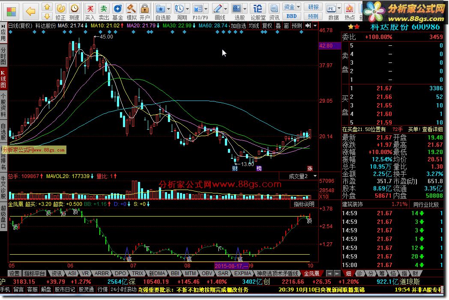Viewport: 449px width, 300px height.
Task: Expand the 数据 dropdown arrow
Action: [x=339, y=9]
